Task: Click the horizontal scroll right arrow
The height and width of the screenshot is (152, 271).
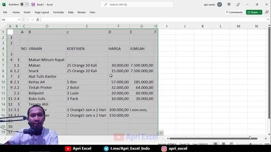Action: pyautogui.click(x=266, y=138)
